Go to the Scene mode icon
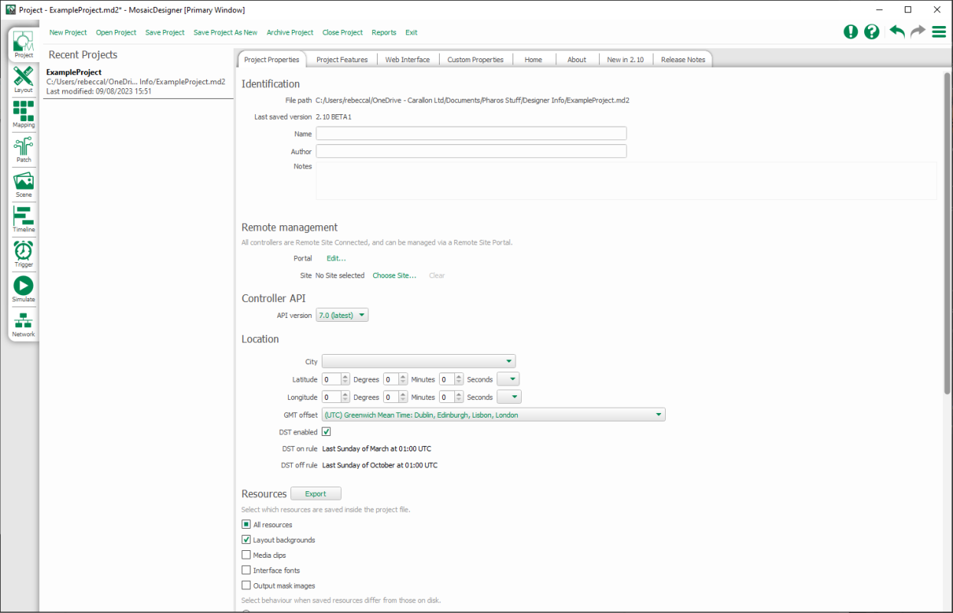953x613 pixels. click(x=24, y=182)
